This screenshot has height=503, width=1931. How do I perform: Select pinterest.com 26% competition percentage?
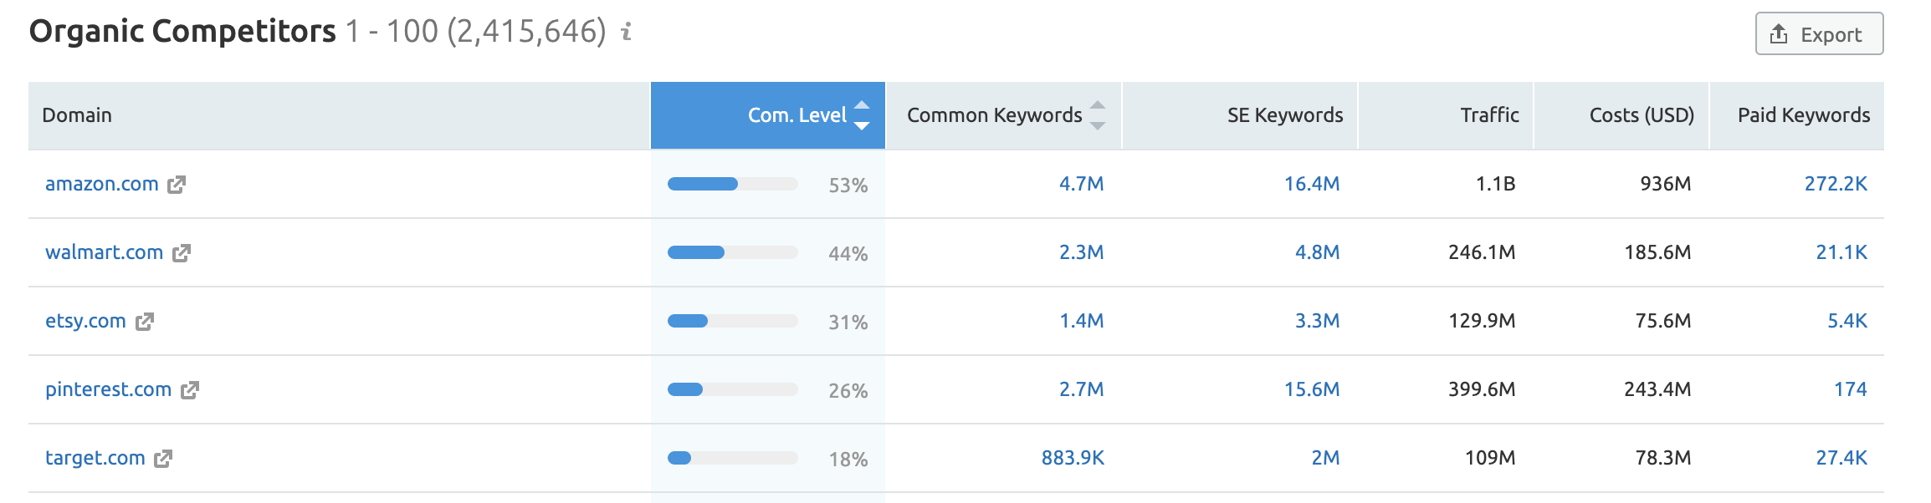tap(848, 391)
